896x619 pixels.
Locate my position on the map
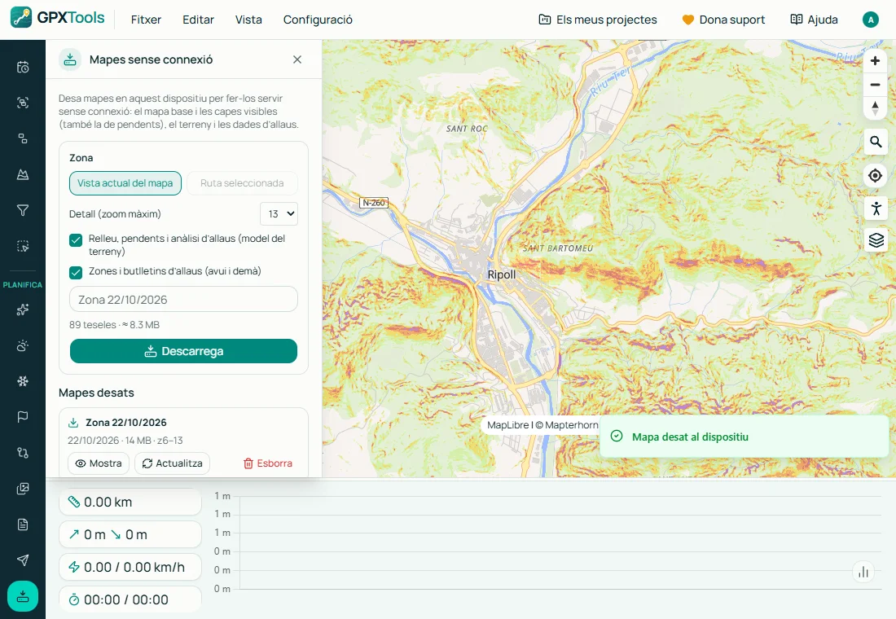876,175
